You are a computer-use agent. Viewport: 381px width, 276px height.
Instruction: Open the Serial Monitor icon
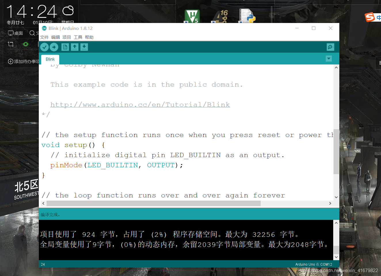click(x=330, y=47)
